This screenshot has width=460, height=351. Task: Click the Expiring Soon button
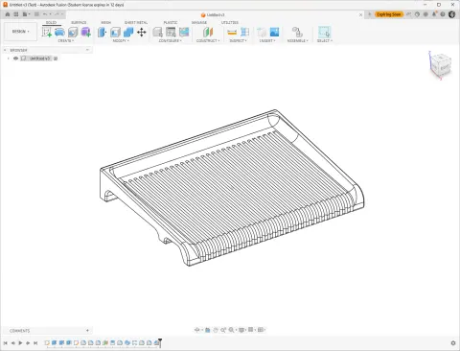tap(389, 14)
